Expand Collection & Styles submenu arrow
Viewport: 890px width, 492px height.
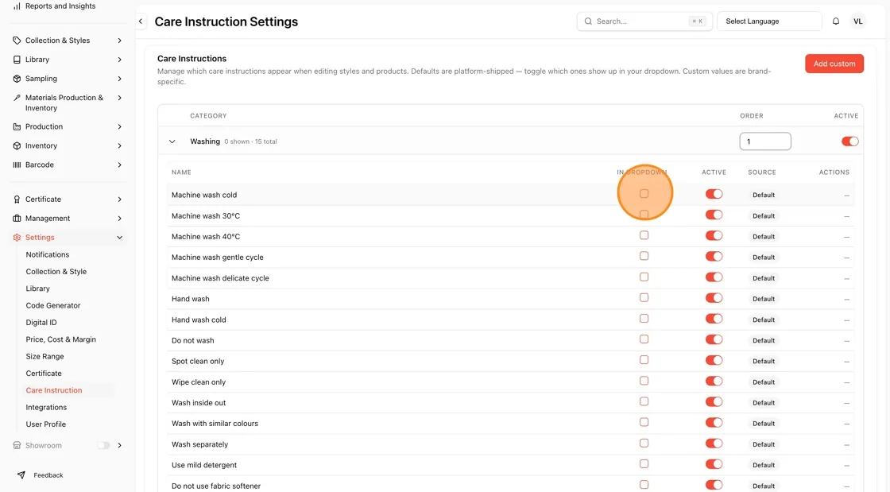click(x=119, y=41)
